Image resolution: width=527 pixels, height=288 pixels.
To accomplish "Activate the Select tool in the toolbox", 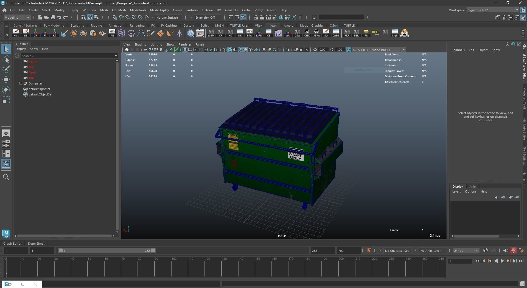I will (6, 49).
